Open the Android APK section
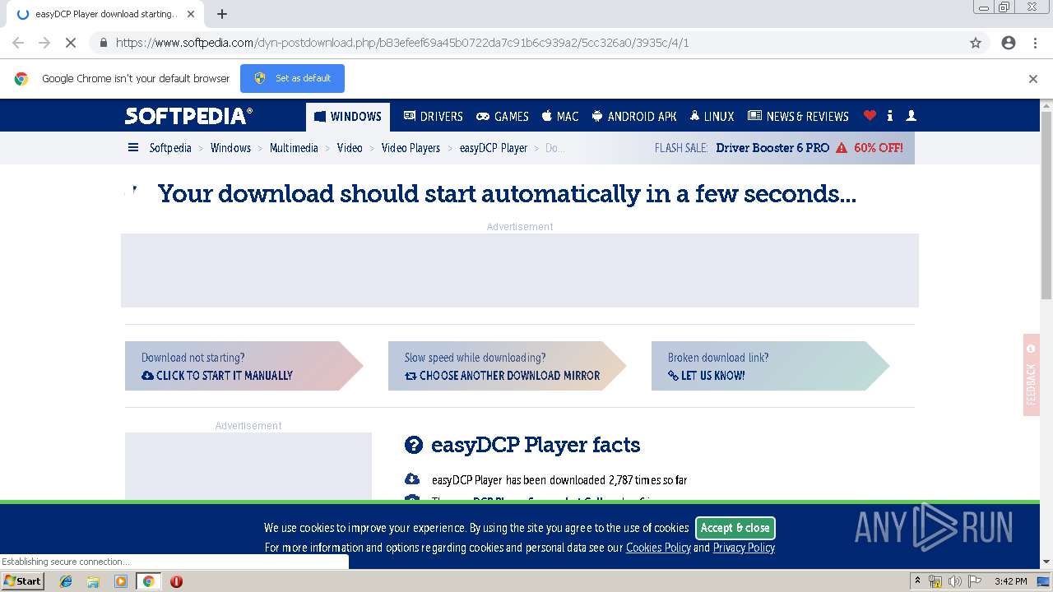Image resolution: width=1053 pixels, height=592 pixels. point(634,117)
